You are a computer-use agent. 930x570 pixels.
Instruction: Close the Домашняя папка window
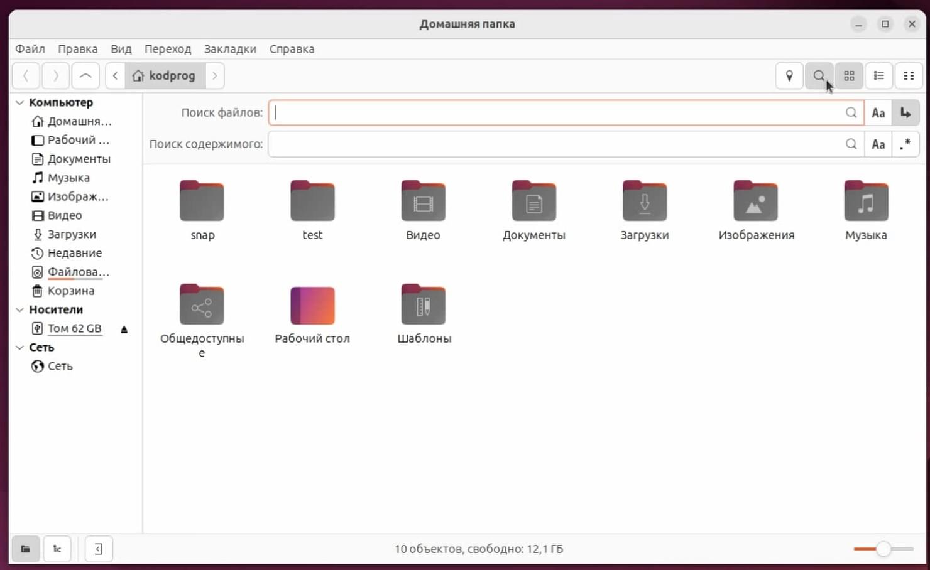[x=912, y=24]
